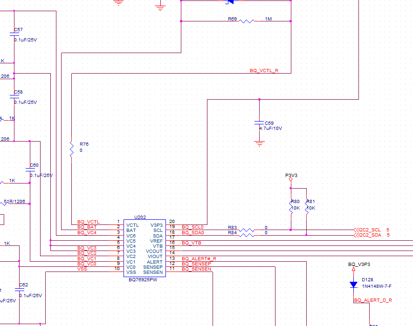Select the C58 capacitor symbol
The width and height of the screenshot is (413, 326).
click(x=14, y=96)
